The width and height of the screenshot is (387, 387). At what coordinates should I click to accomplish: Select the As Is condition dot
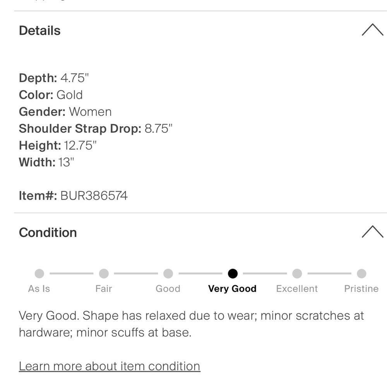[x=39, y=274]
